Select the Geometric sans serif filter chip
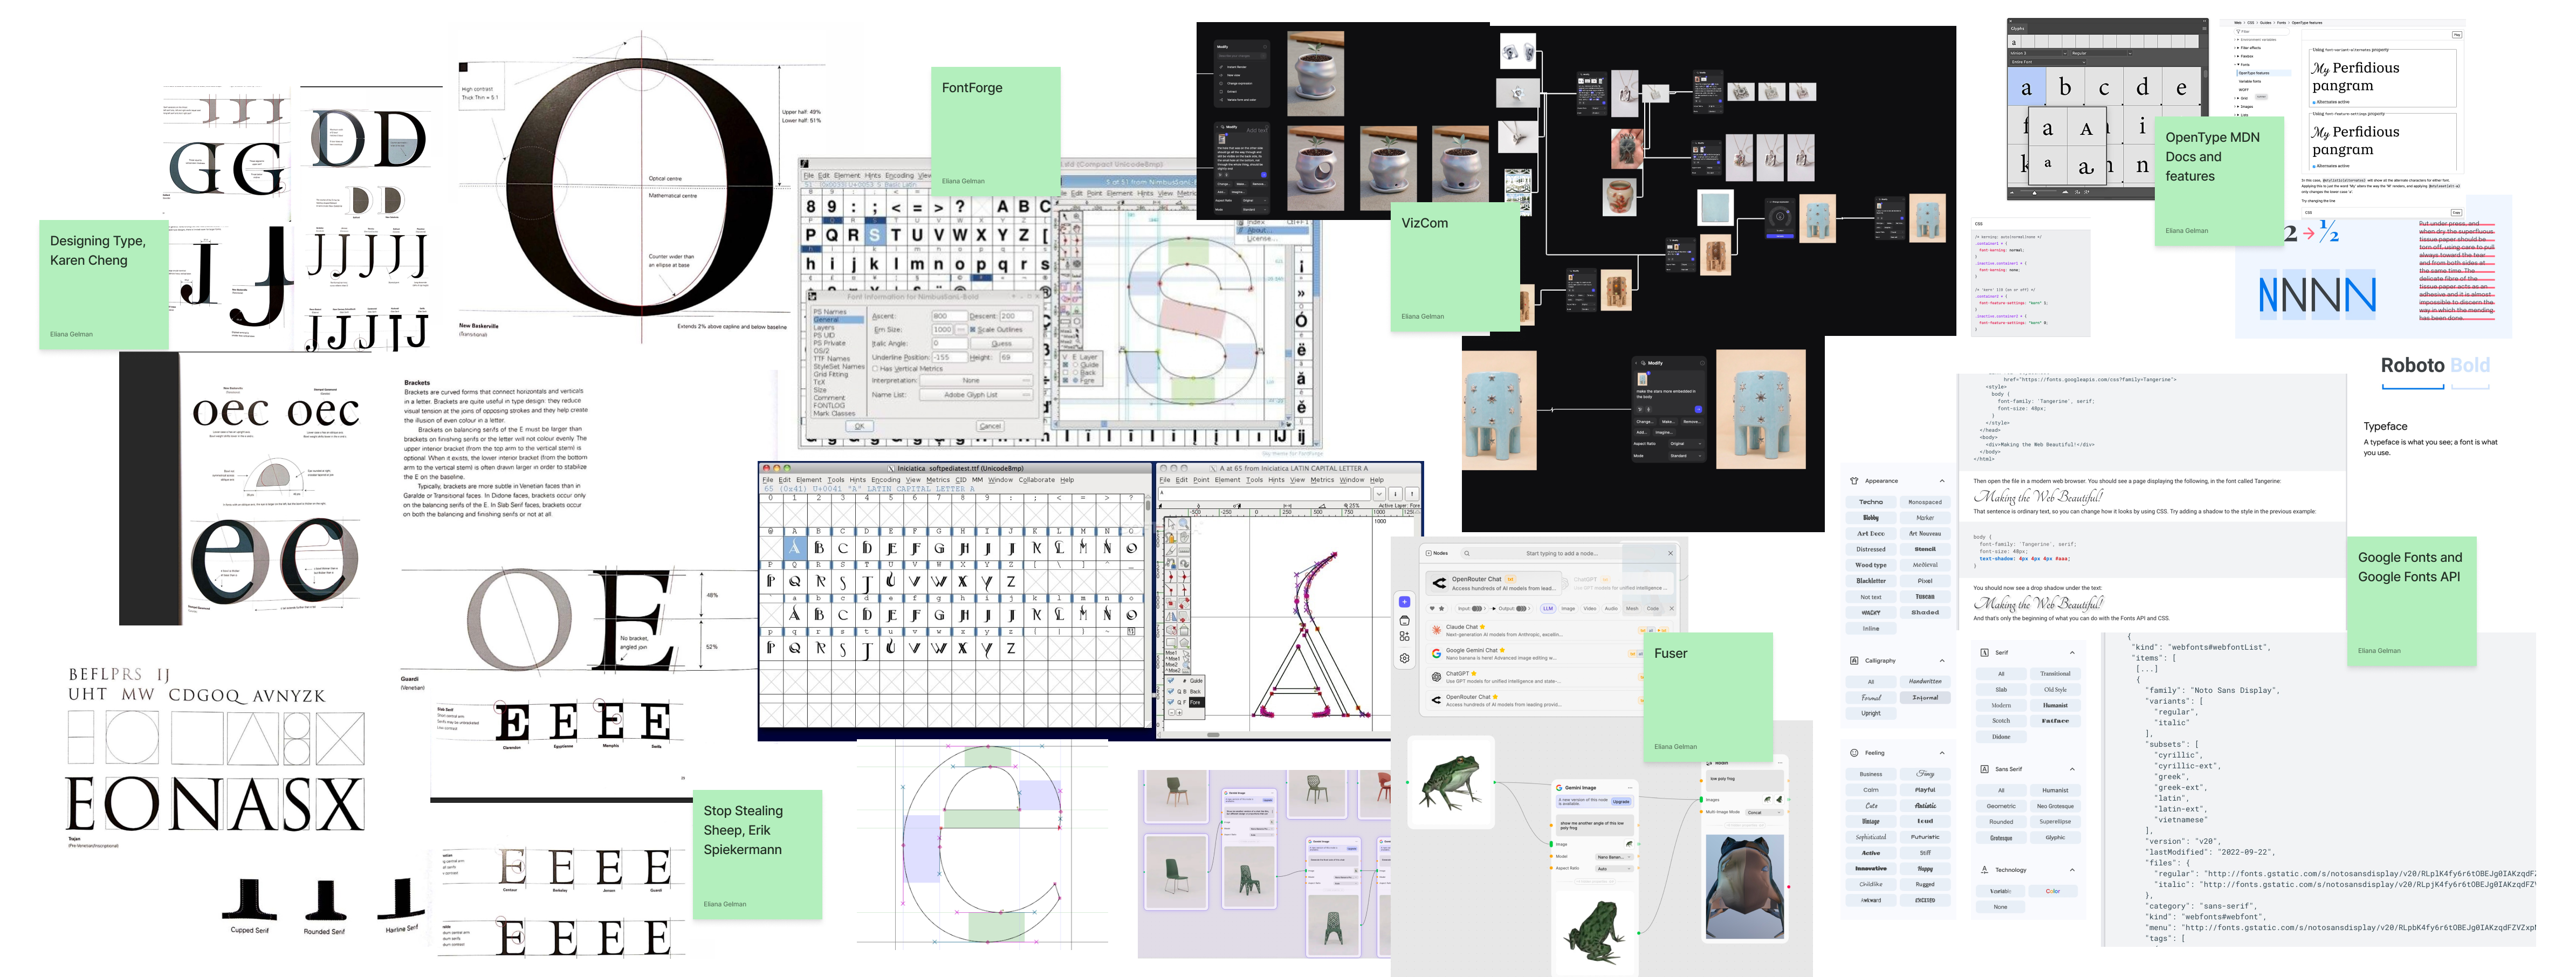The image size is (2576, 977). point(2001,806)
